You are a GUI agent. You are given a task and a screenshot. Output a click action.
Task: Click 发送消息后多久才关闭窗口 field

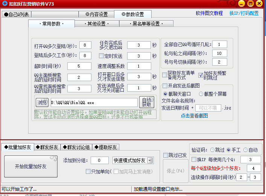click(x=139, y=88)
